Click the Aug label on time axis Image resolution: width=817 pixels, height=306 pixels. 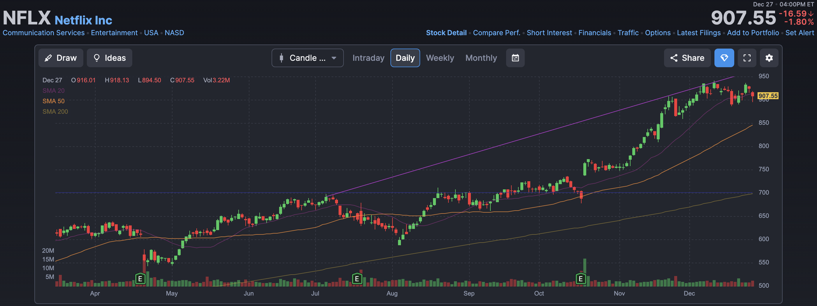[392, 293]
